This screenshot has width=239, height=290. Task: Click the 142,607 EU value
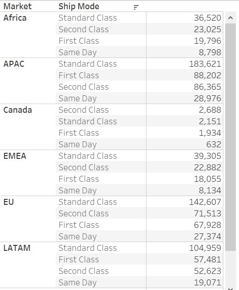205,202
